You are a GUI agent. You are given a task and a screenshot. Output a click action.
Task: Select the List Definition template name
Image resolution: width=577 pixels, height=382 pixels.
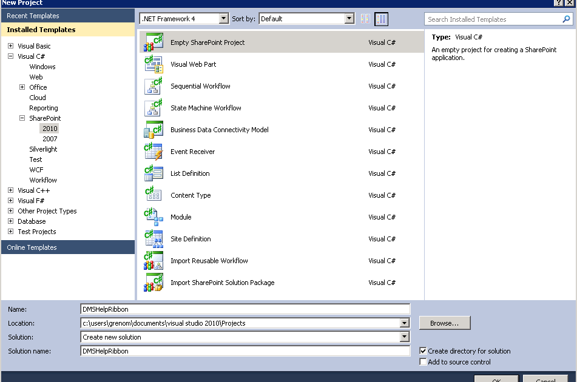(x=190, y=173)
